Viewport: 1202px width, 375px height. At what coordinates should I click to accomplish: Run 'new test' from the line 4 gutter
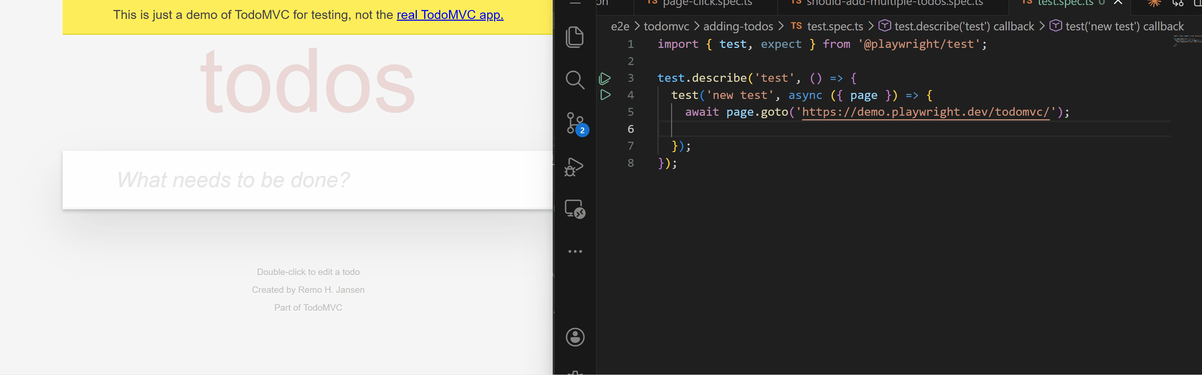[x=605, y=95]
